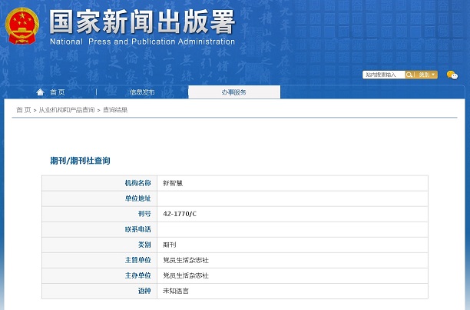Click the national emblem logo
470x310 pixels.
pyautogui.click(x=23, y=27)
